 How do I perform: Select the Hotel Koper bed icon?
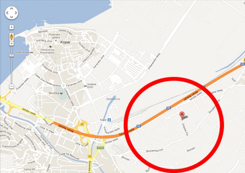pyautogui.click(x=32, y=52)
